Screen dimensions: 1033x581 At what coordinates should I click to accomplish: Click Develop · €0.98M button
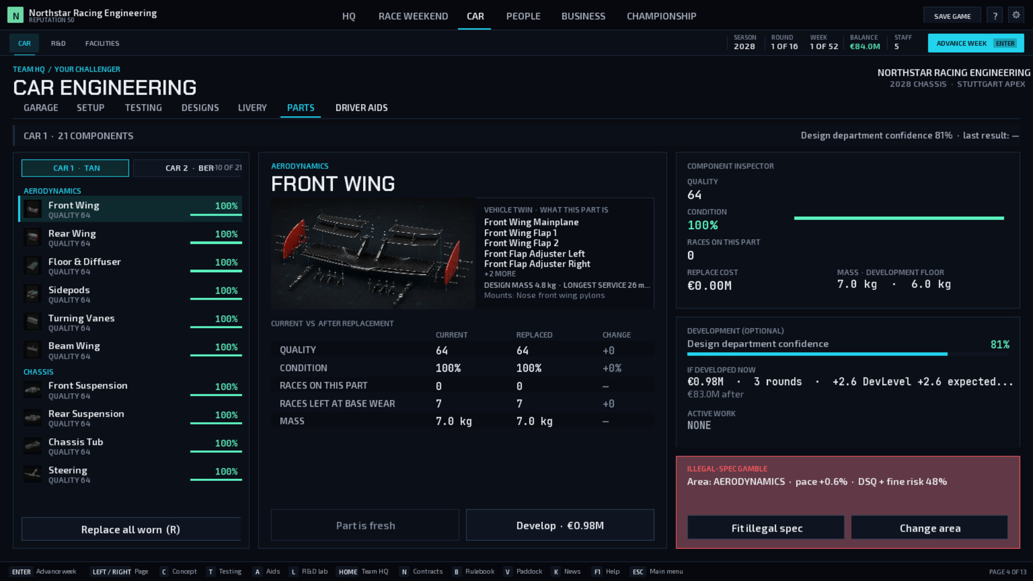(560, 525)
